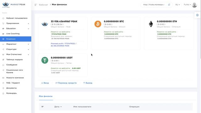
Task: Click the Календарь calendar icon
Action: click(3, 94)
